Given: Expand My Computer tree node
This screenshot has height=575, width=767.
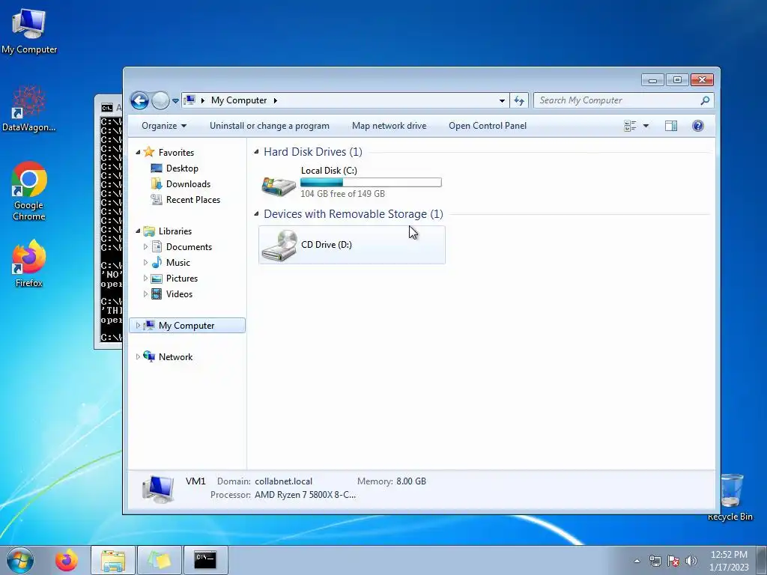Looking at the screenshot, I should 138,325.
